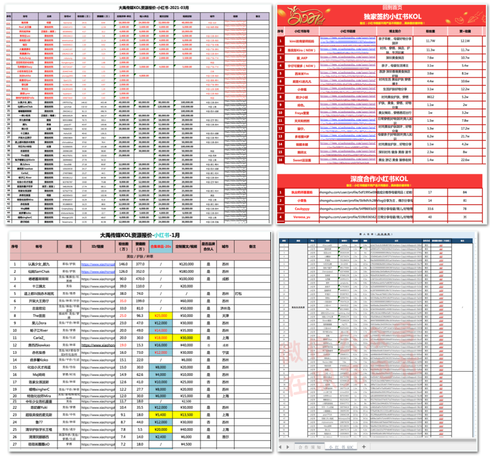Click the next sheet navigation arrow
Image resolution: width=490 pixels, height=456 pixels.
288,447
